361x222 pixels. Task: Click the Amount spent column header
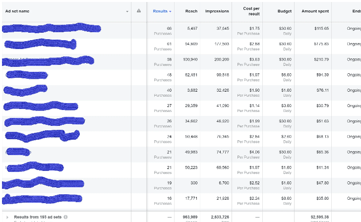(315, 11)
